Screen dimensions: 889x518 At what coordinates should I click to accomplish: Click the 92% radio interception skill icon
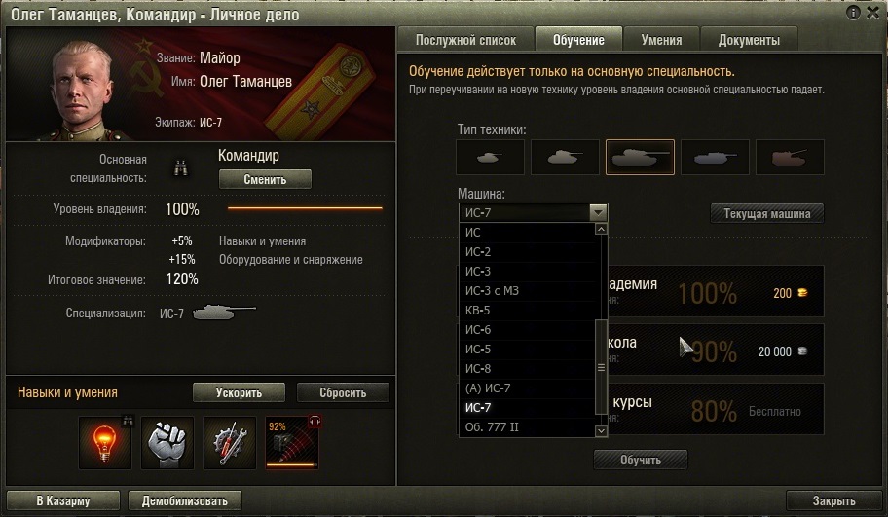click(x=292, y=443)
